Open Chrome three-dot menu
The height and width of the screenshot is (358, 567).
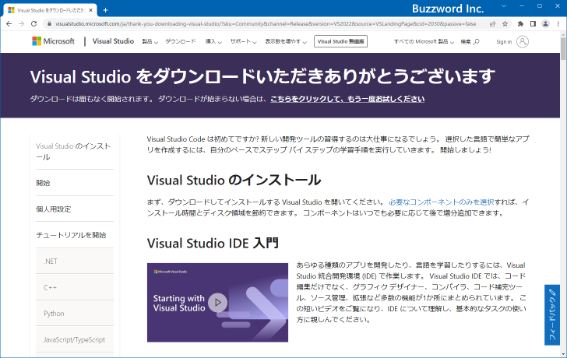558,24
